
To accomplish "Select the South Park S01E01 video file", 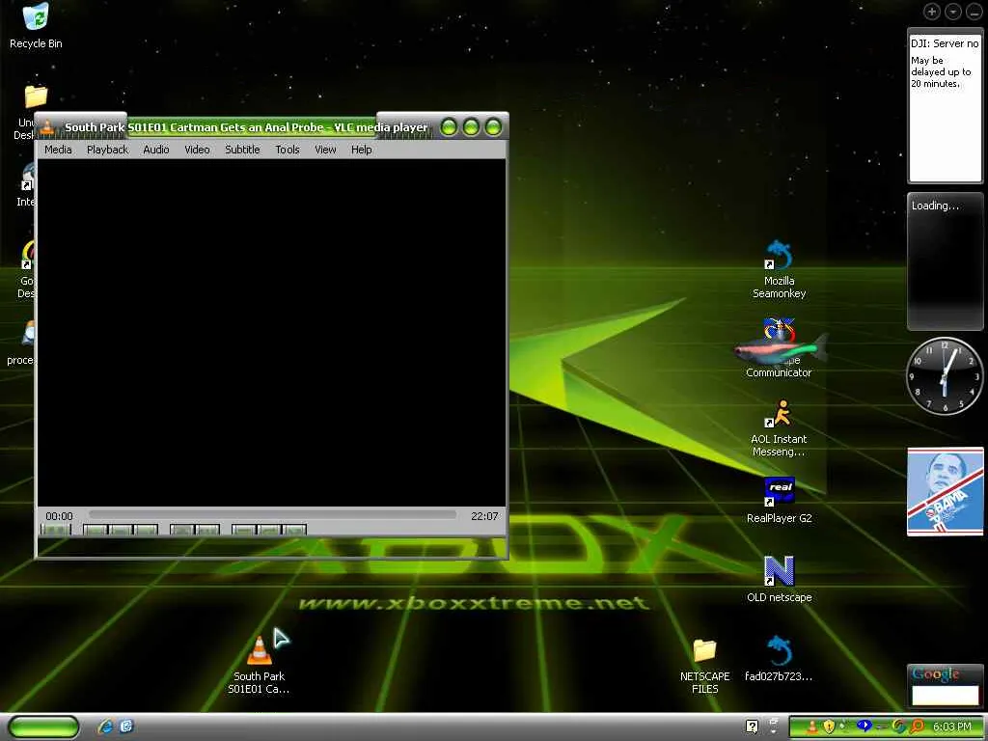I will 259,665.
